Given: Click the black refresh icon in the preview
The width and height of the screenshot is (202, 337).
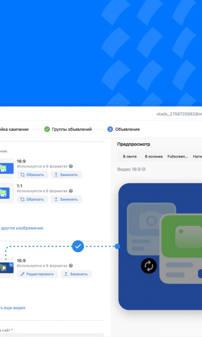Looking at the screenshot, I should click(149, 266).
